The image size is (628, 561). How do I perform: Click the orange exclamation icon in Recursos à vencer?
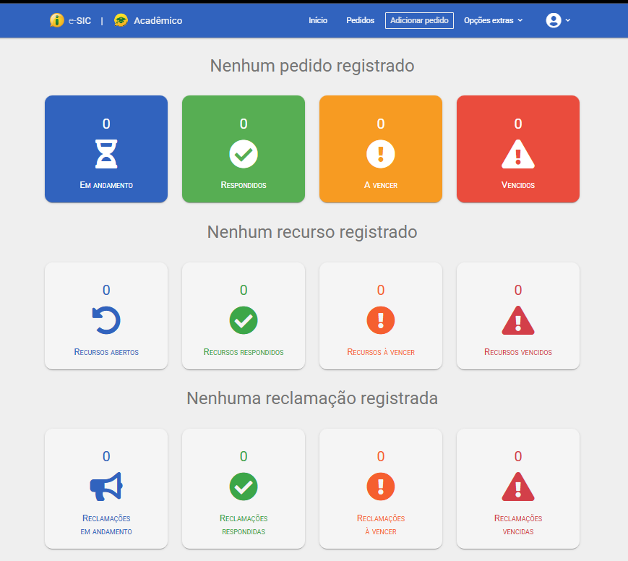(x=381, y=320)
